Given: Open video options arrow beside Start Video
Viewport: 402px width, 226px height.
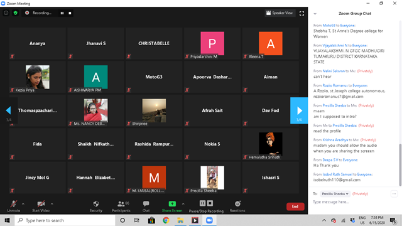Looking at the screenshot, I should (52, 204).
